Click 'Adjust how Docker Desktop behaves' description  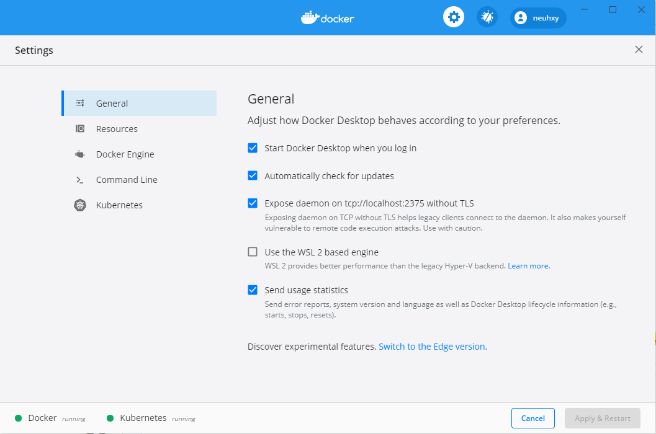coord(404,120)
